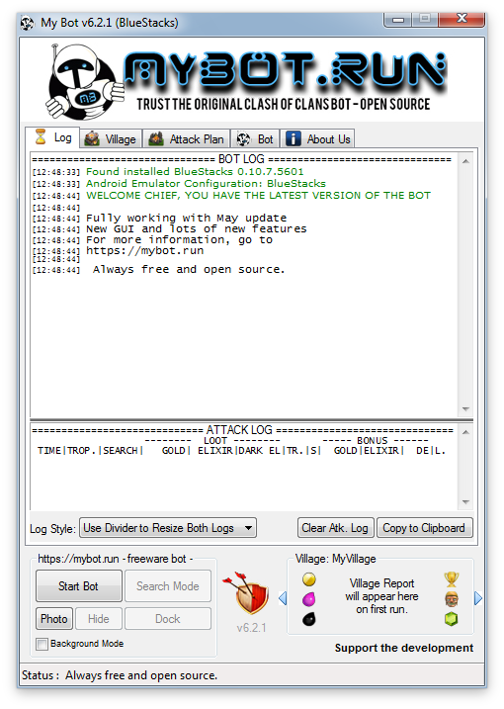Click the Search Mode button

(168, 586)
